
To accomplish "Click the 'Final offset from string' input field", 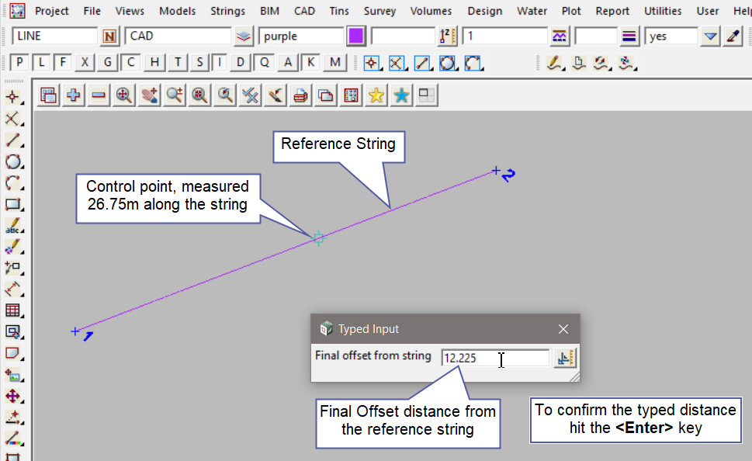I will [494, 358].
